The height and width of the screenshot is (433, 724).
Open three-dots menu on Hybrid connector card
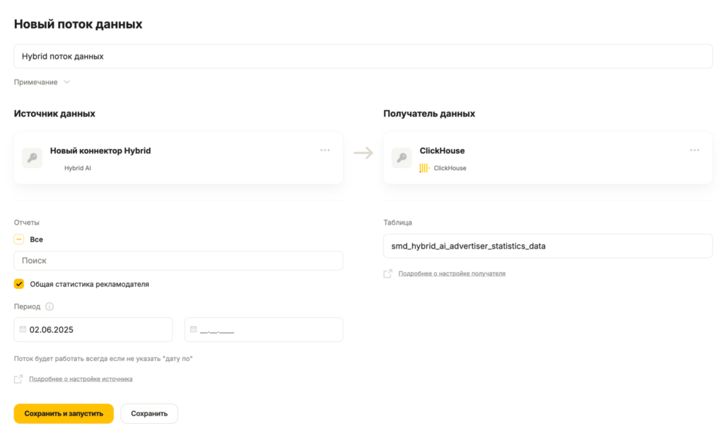325,150
